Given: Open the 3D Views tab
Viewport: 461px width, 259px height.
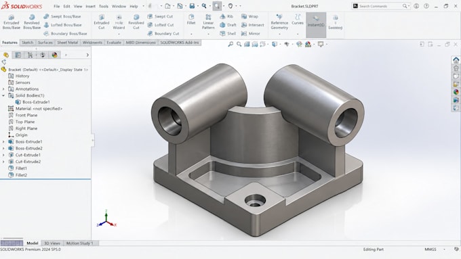Looking at the screenshot, I should pyautogui.click(x=52, y=243).
